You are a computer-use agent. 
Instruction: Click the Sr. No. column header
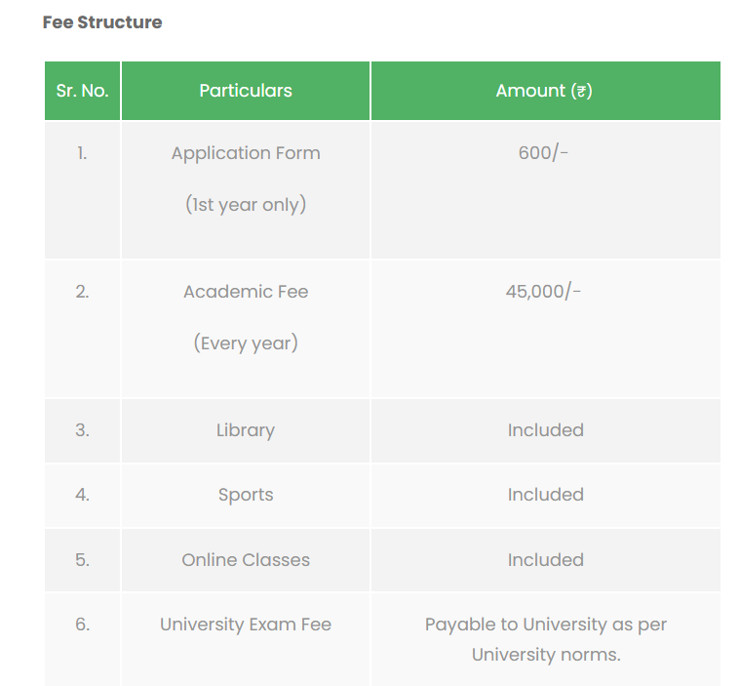tap(82, 91)
